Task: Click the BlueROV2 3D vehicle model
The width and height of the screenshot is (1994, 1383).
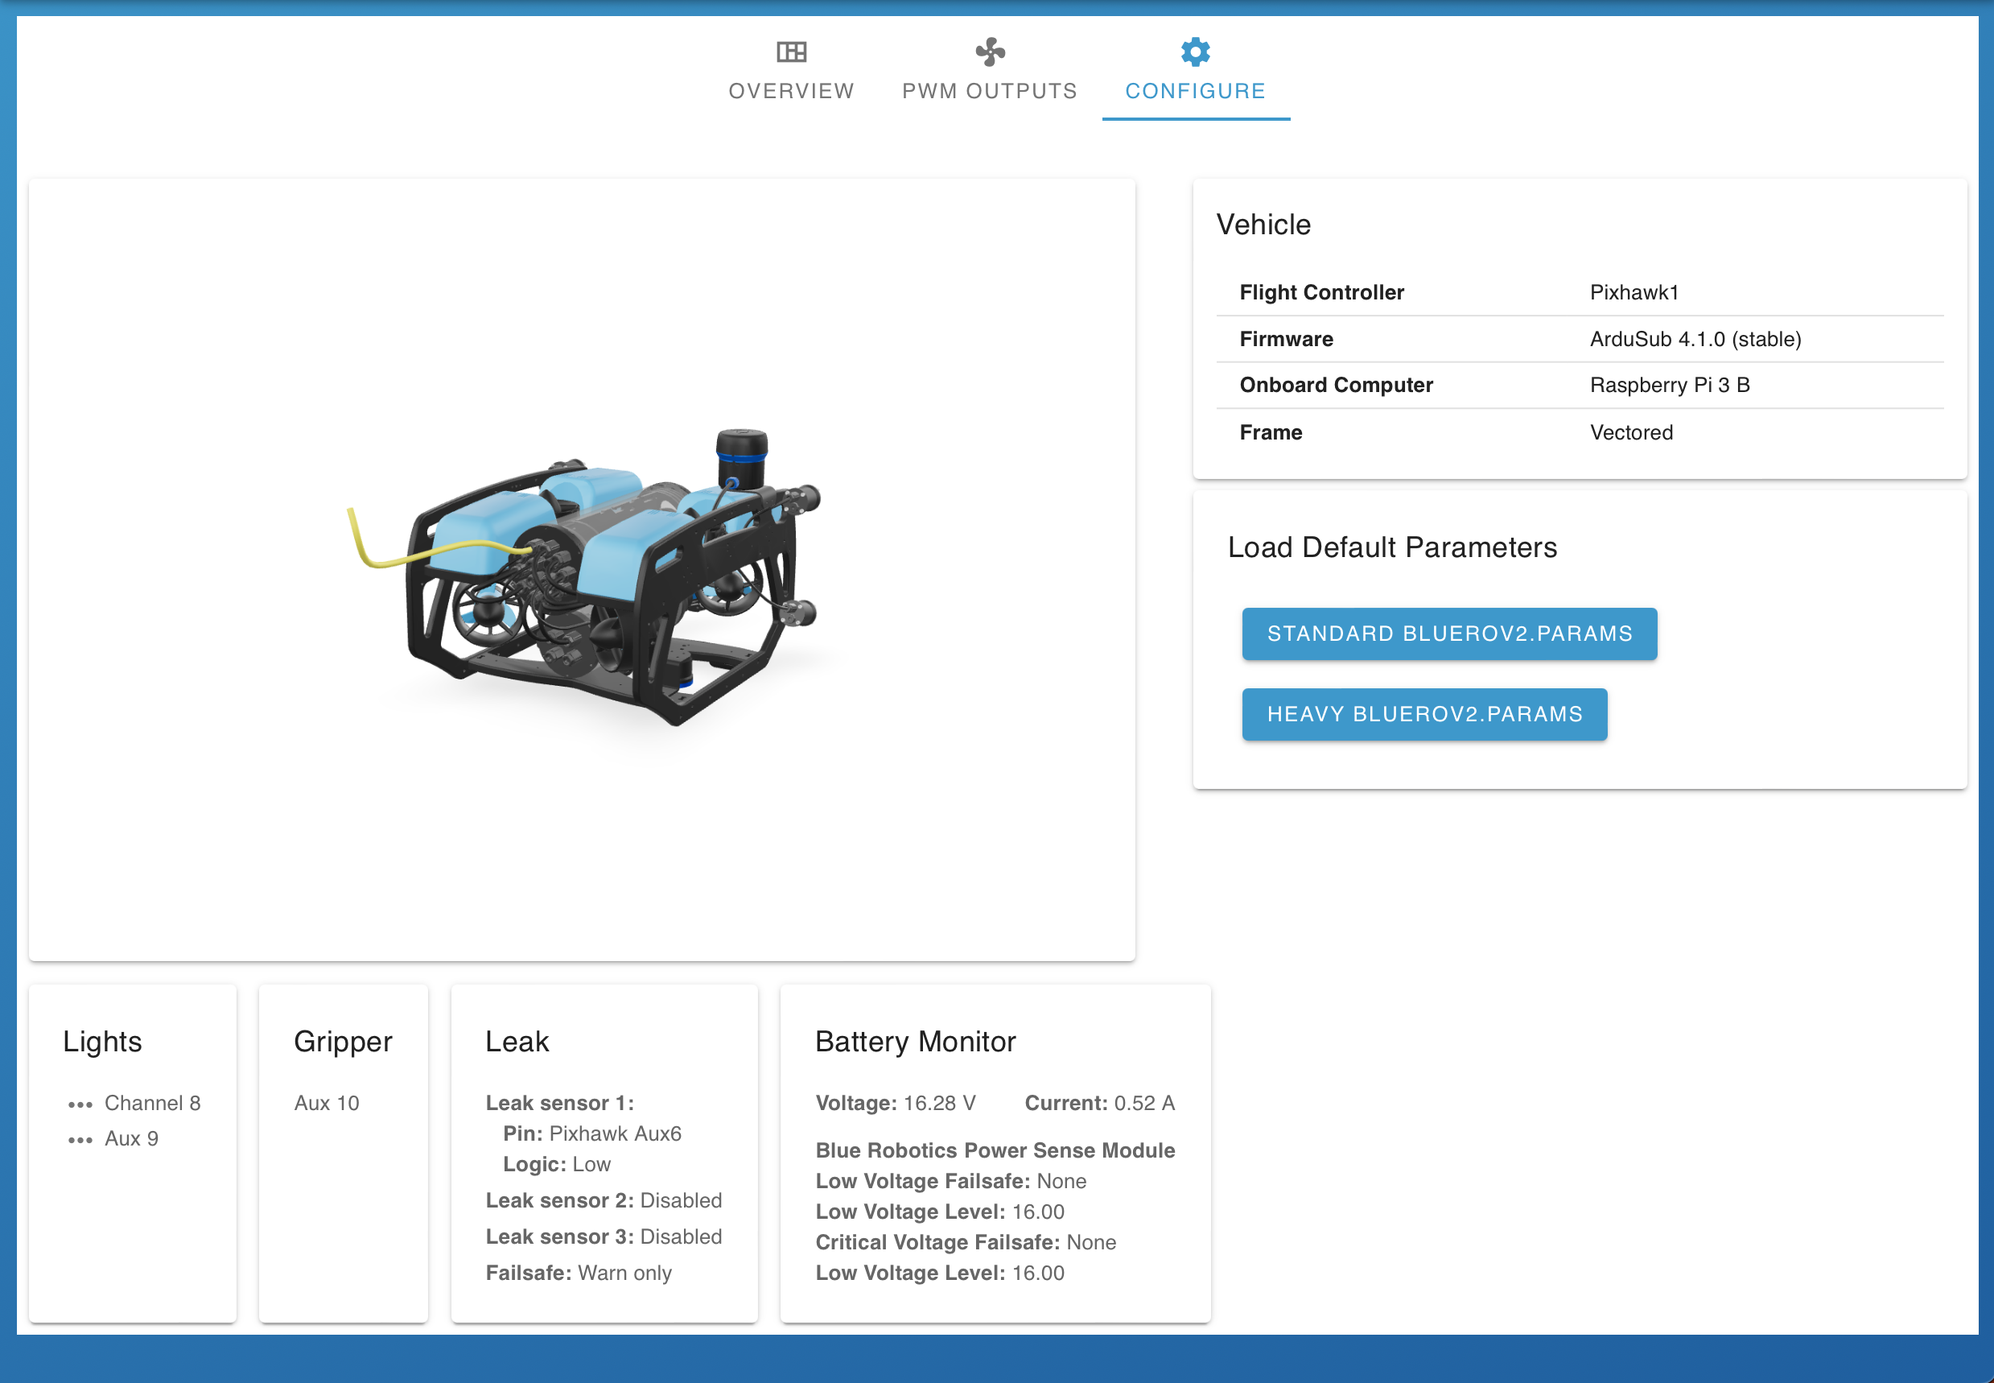Action: pyautogui.click(x=586, y=577)
